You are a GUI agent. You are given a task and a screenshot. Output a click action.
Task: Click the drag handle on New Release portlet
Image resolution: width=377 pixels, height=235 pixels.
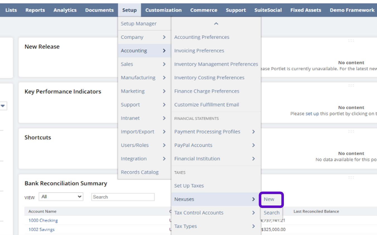click(351, 41)
